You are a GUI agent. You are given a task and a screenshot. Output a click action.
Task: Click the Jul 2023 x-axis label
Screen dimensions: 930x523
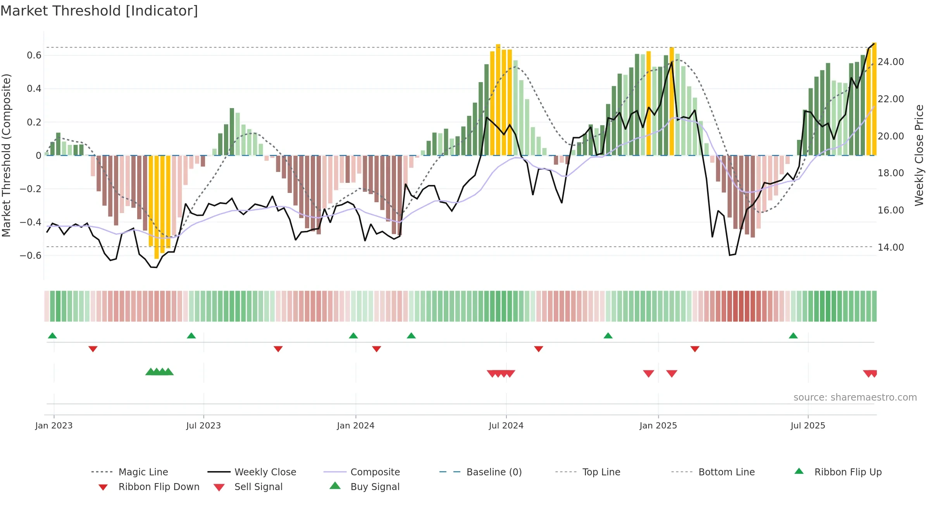[203, 425]
